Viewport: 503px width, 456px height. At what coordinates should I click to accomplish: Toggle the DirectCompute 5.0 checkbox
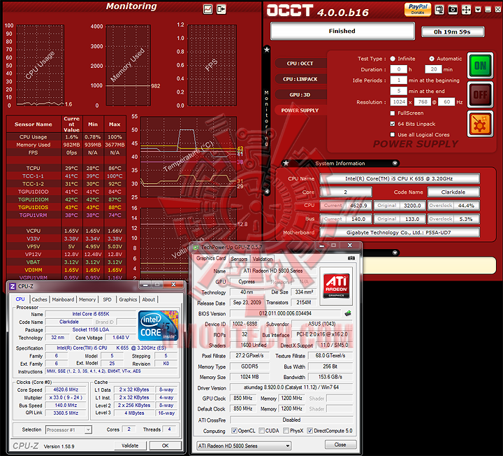(310, 431)
